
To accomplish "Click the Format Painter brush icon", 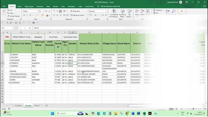I will [8, 16].
